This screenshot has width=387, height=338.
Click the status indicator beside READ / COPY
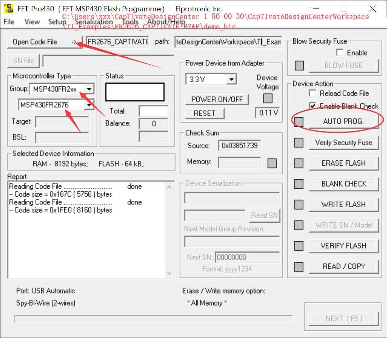tap(299, 267)
